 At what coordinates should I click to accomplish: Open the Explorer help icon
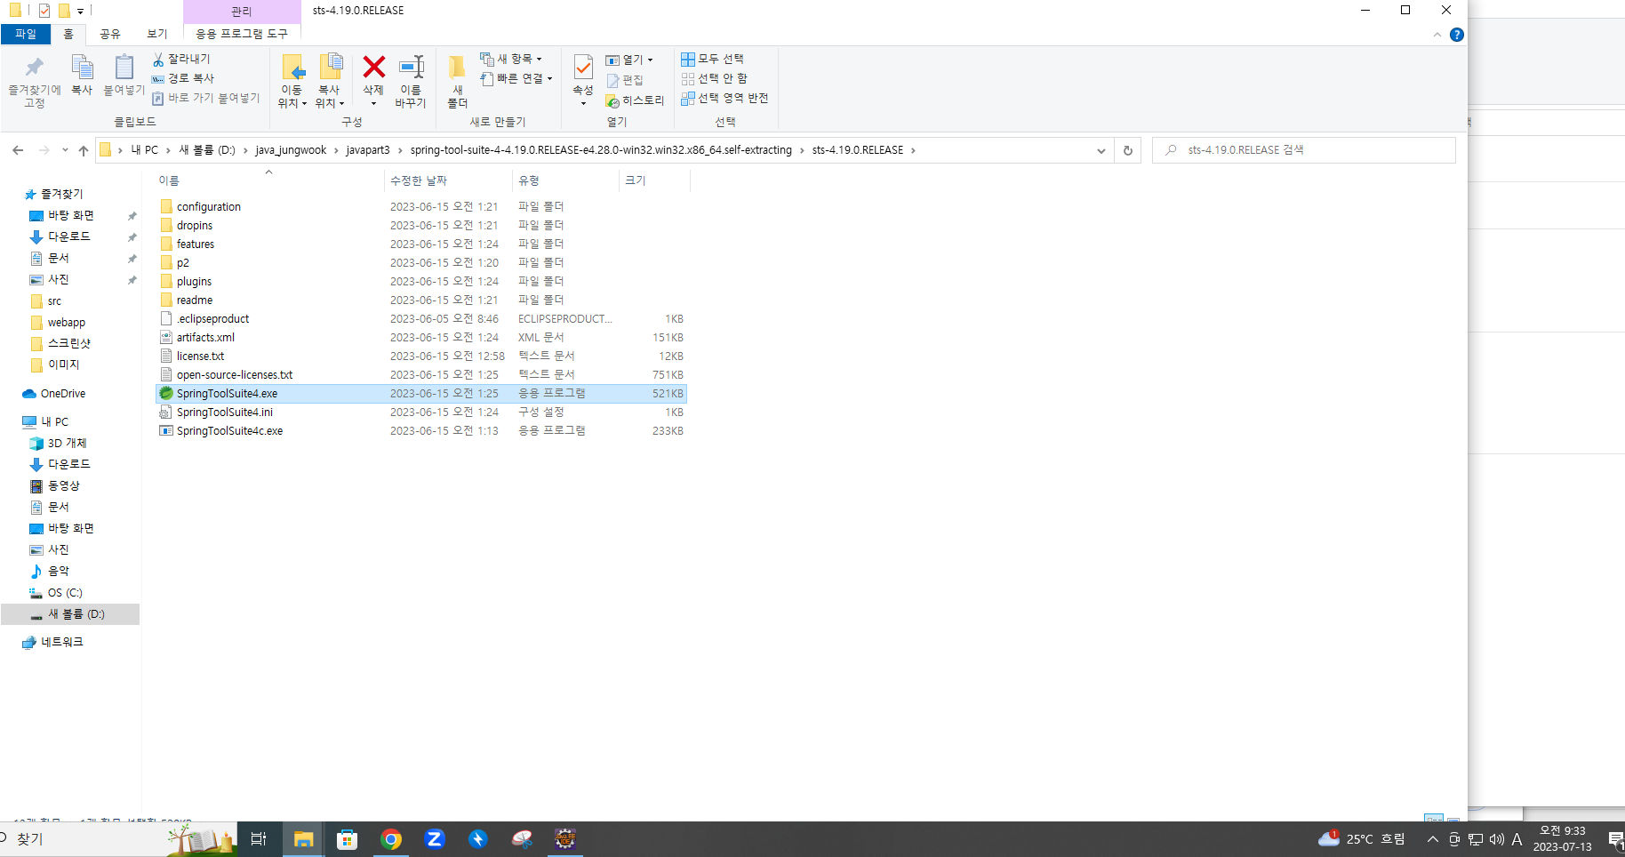[1456, 35]
